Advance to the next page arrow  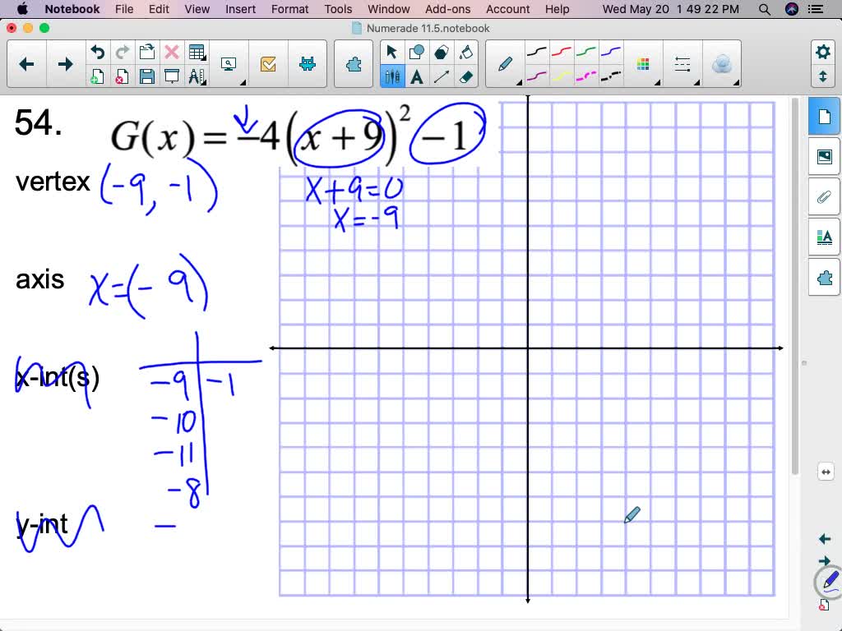tap(64, 63)
